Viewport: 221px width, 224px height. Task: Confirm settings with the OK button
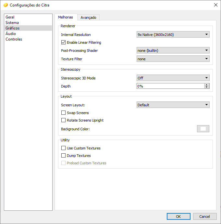178,217
